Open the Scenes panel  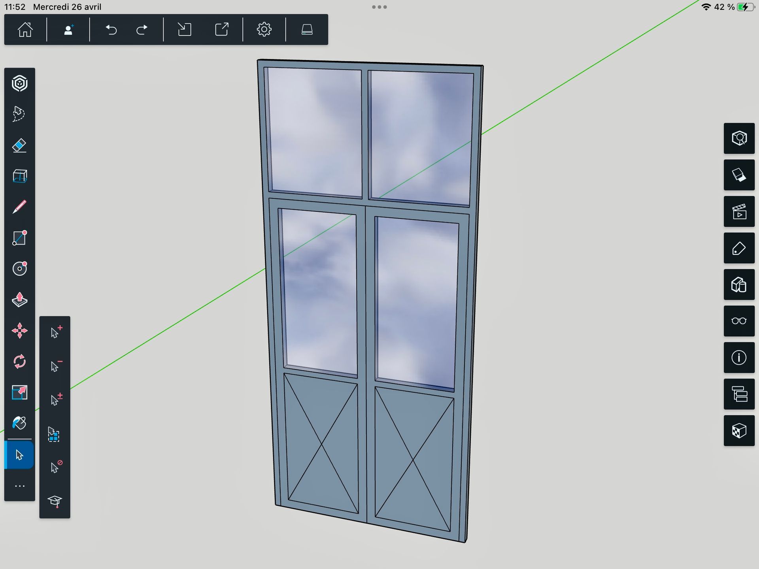point(739,212)
